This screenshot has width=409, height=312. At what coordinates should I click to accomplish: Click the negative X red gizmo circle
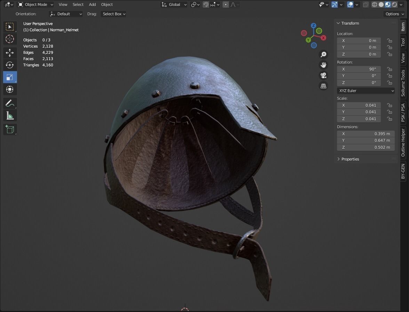(304, 33)
